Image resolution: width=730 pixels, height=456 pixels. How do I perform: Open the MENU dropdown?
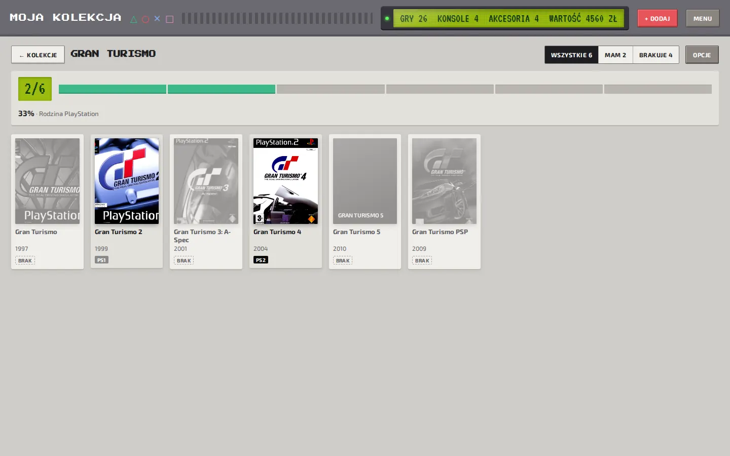tap(703, 18)
